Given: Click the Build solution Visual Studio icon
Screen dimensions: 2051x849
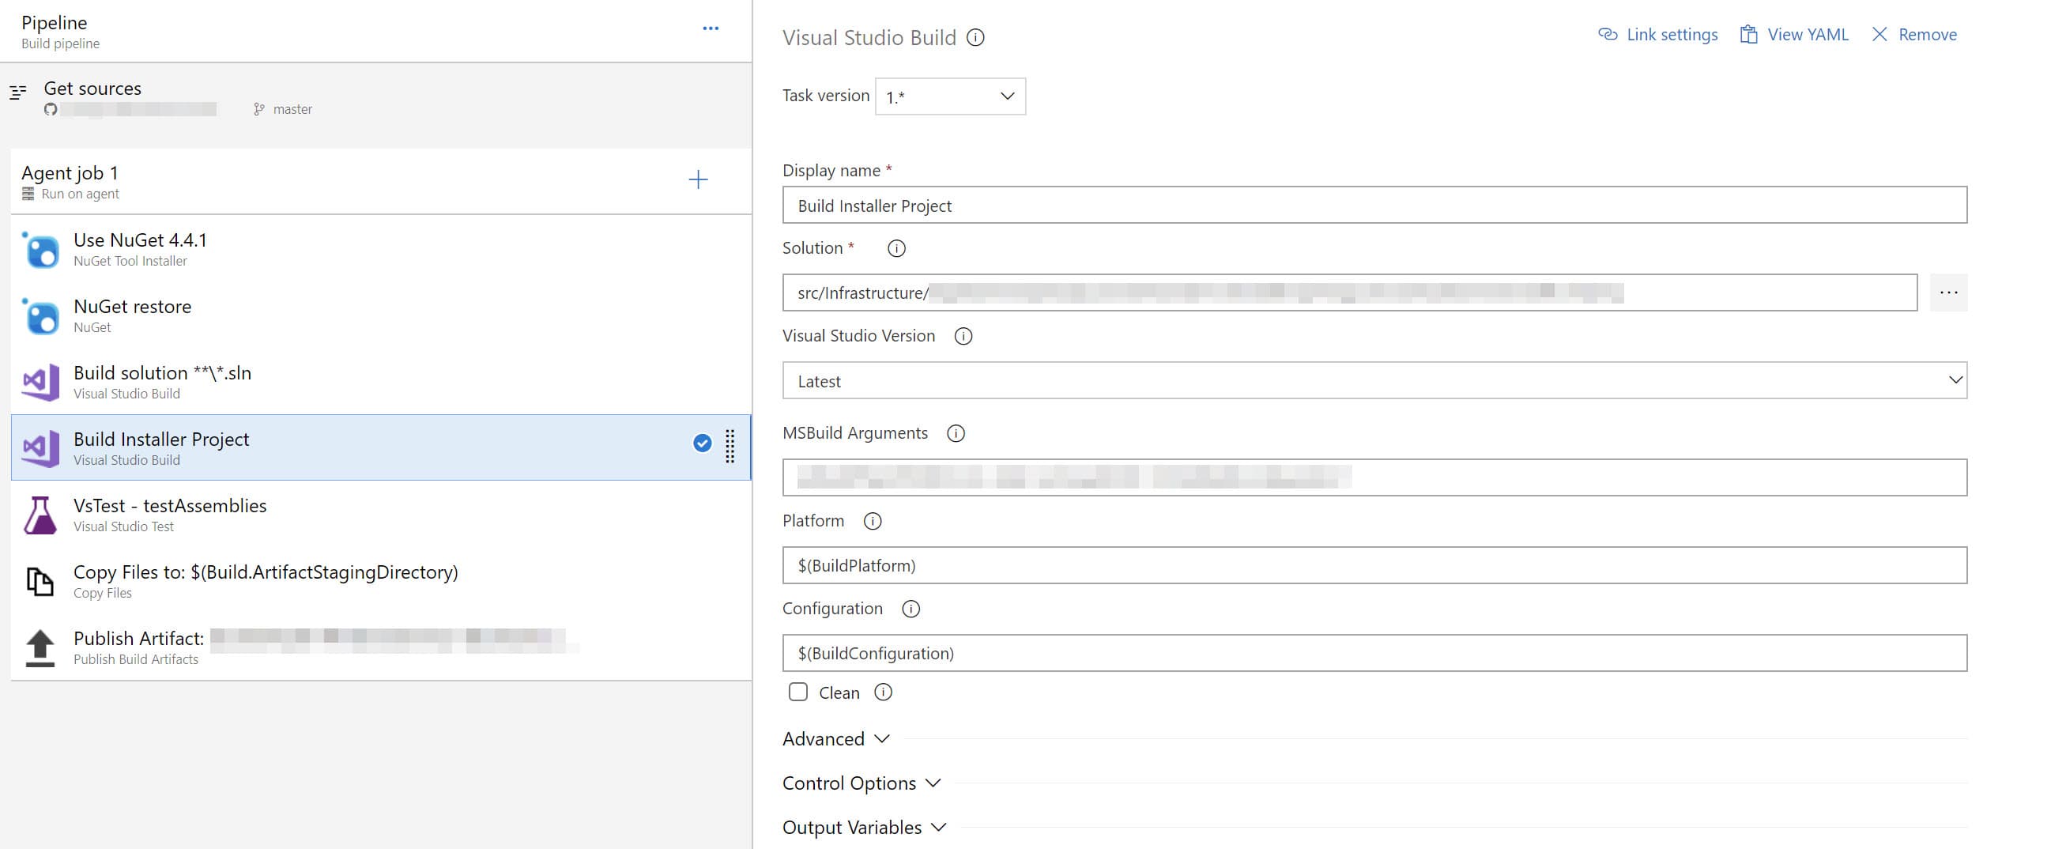Looking at the screenshot, I should click(40, 383).
